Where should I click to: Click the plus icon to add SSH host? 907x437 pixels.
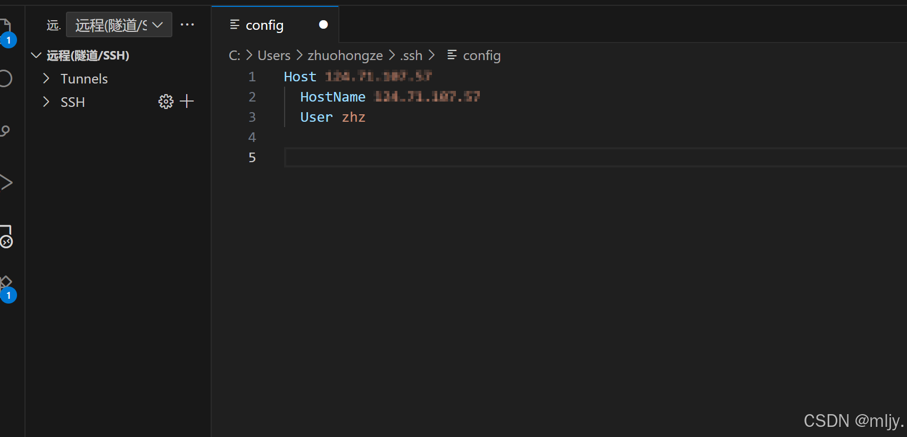point(187,102)
